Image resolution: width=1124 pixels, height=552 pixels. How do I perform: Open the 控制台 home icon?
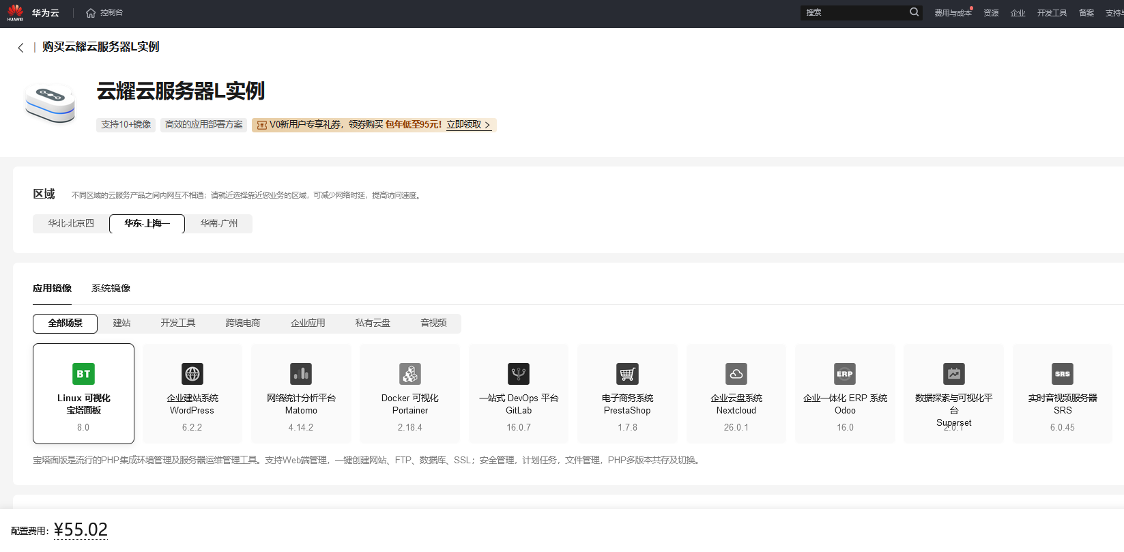coord(91,13)
